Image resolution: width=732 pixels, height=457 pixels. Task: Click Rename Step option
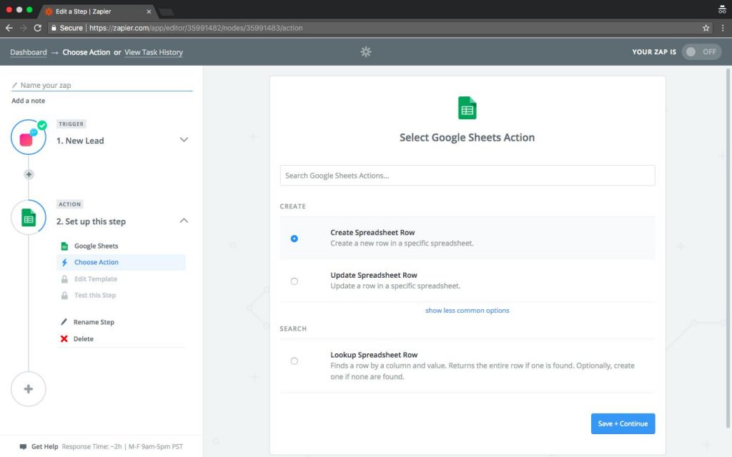pyautogui.click(x=94, y=322)
